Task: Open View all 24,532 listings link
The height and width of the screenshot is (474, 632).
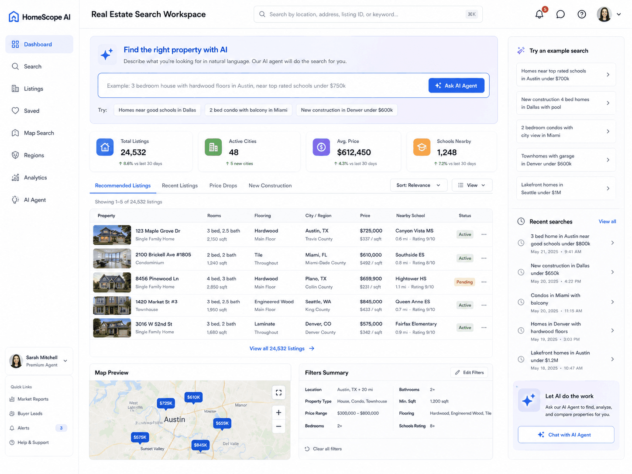Action: 282,348
